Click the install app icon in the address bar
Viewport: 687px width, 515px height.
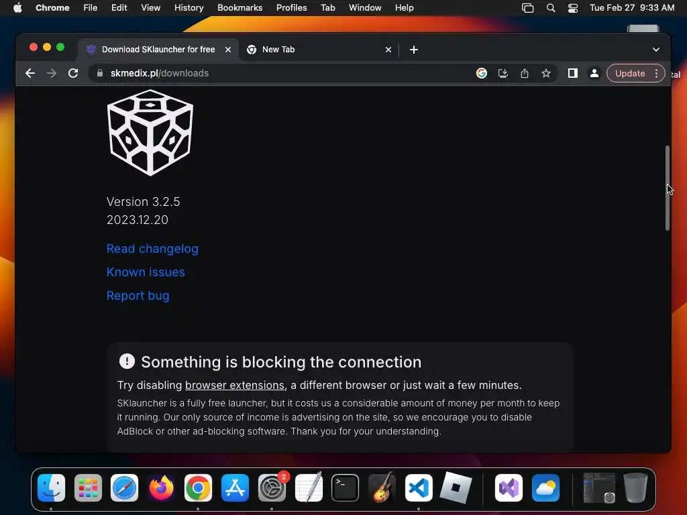[x=503, y=73]
